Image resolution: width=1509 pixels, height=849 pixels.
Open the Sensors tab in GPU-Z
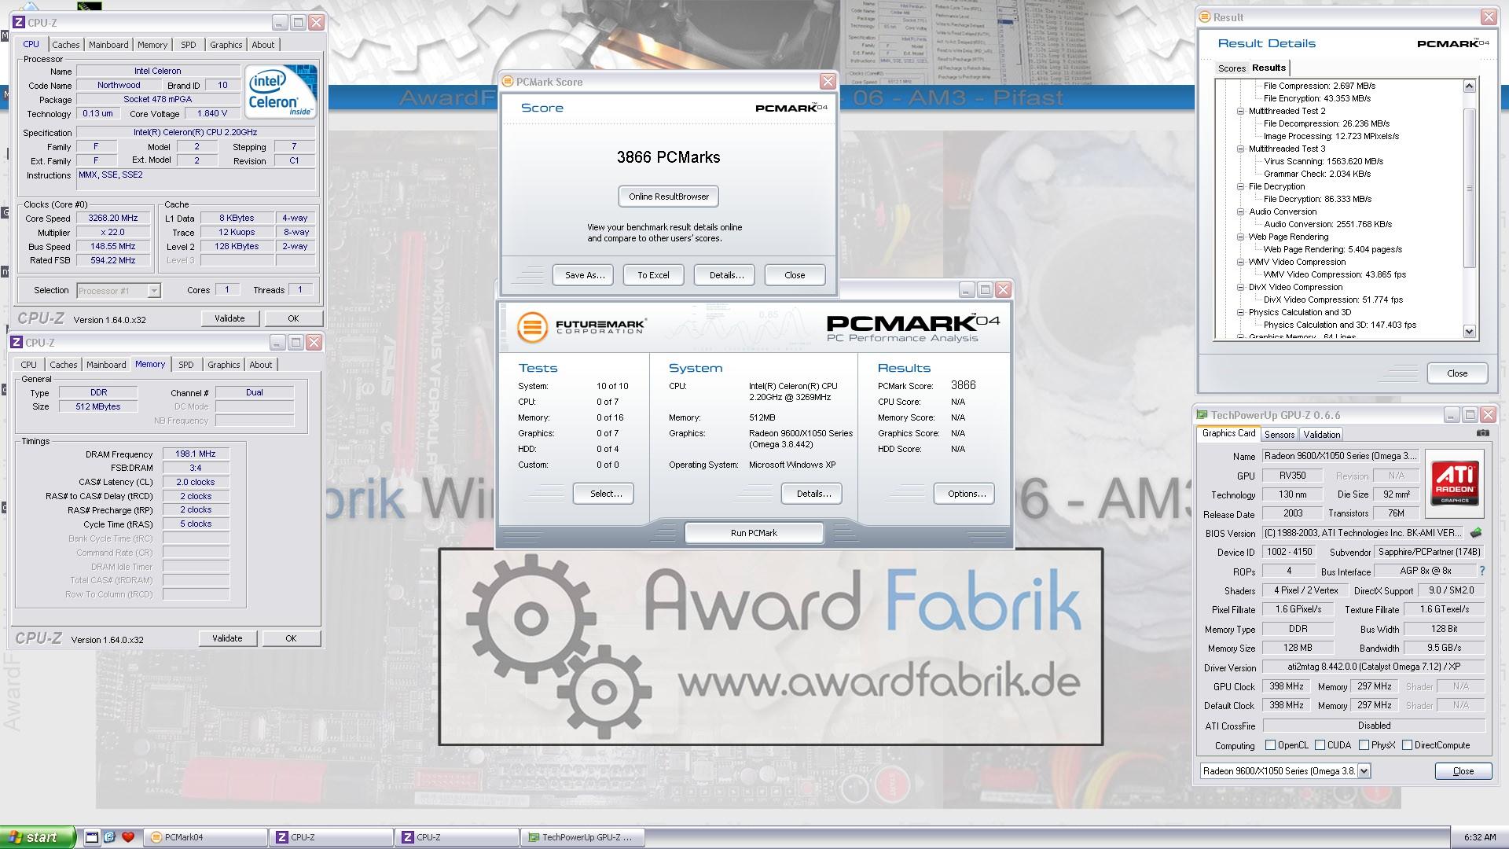pyautogui.click(x=1279, y=435)
